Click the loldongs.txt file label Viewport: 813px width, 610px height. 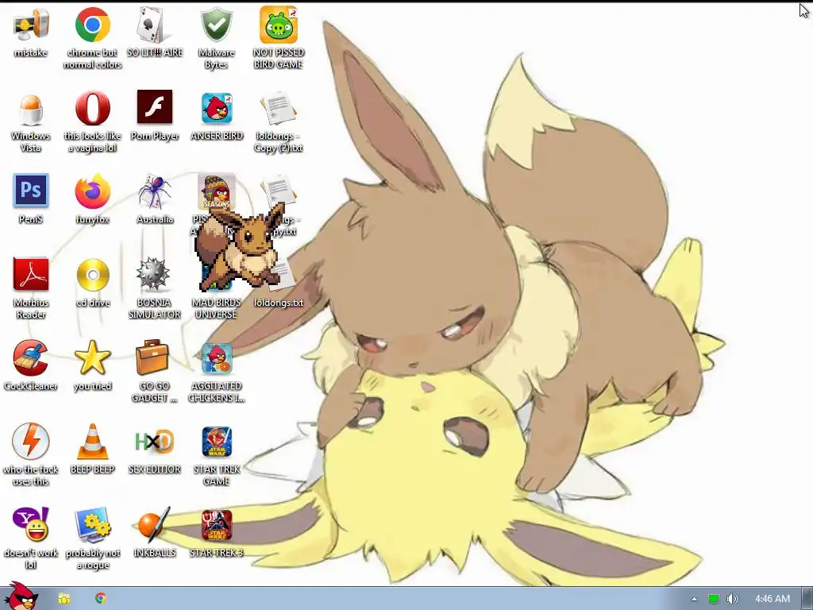279,303
